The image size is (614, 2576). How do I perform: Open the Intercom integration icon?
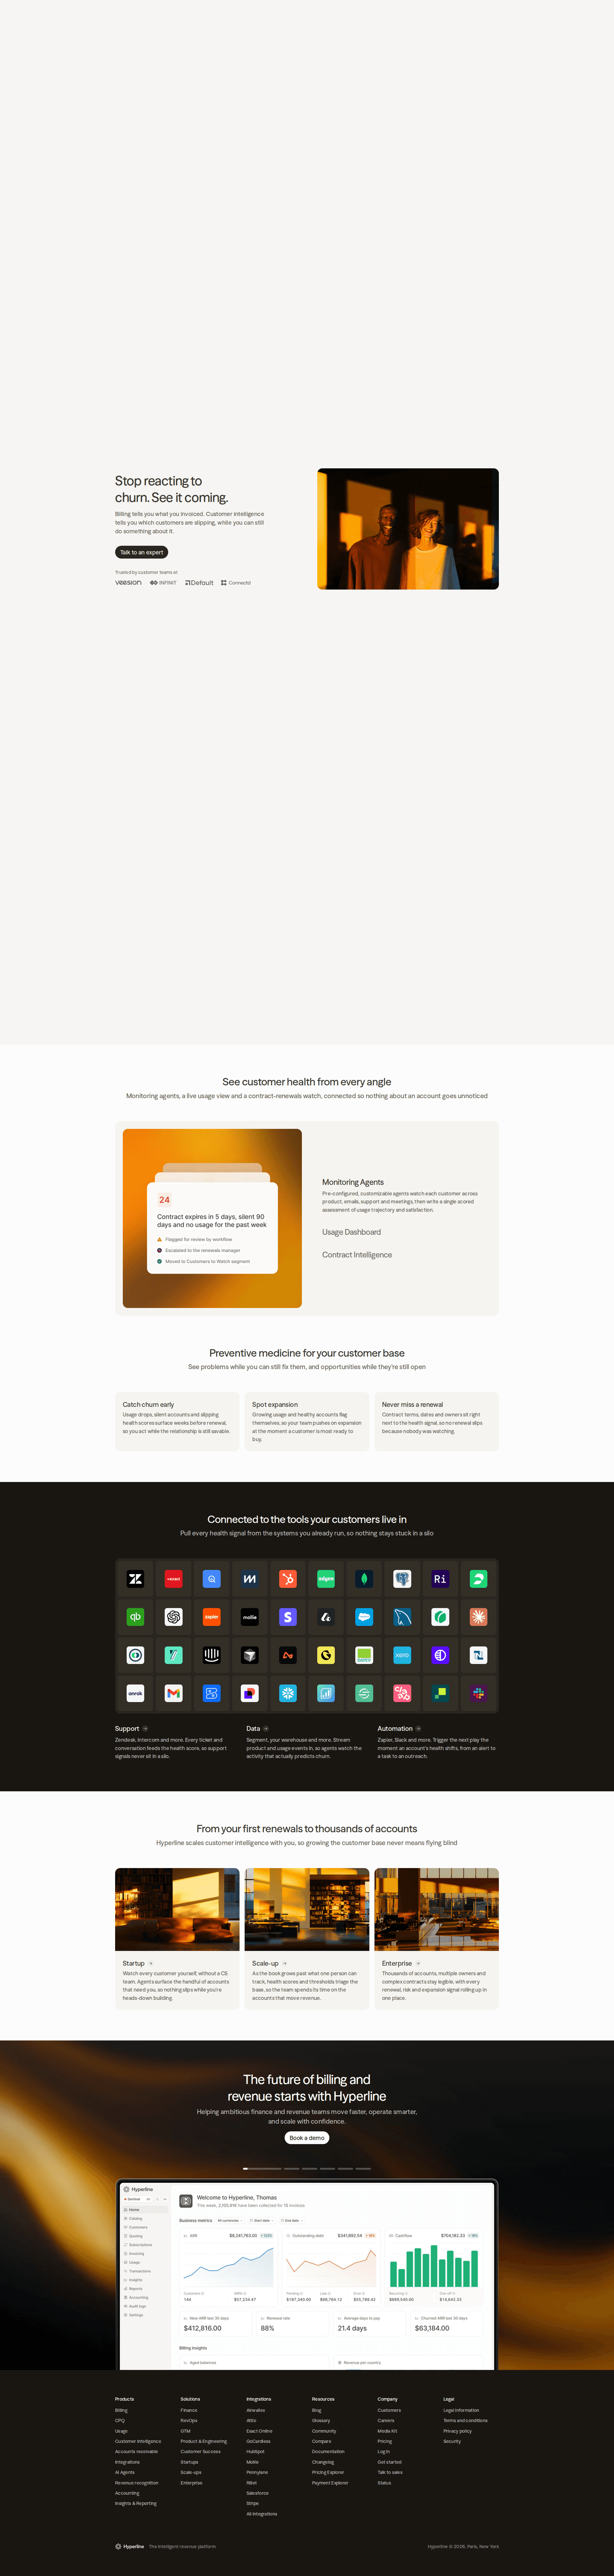212,1655
